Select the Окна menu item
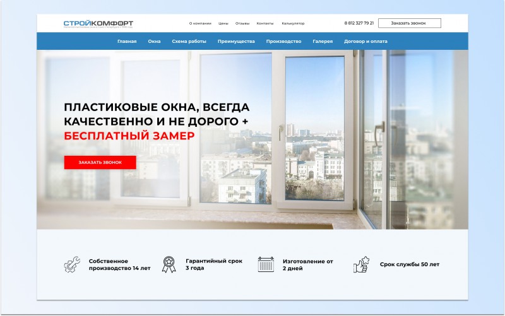The image size is (505, 316). tap(154, 41)
